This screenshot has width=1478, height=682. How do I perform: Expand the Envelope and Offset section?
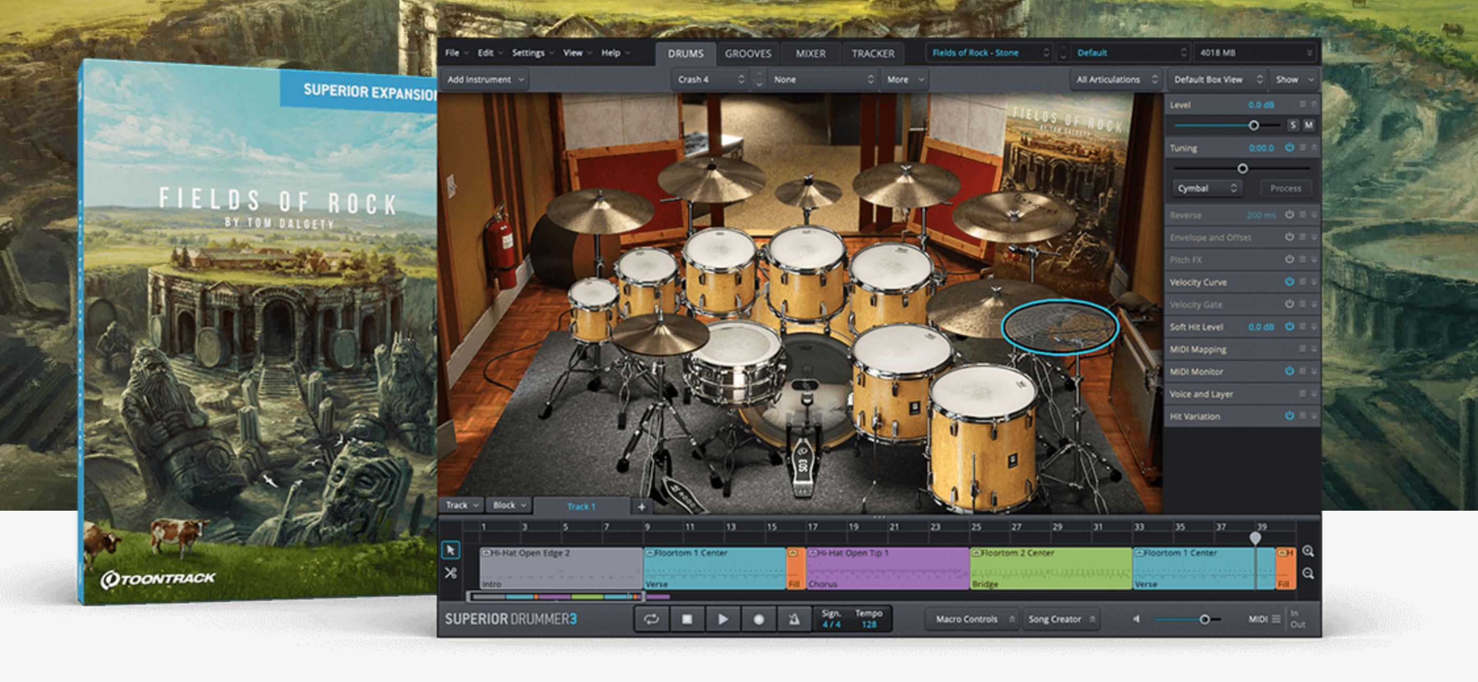(x=1314, y=237)
